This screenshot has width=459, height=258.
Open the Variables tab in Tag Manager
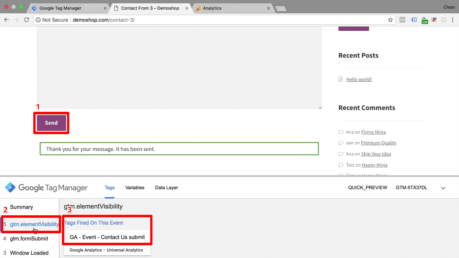pos(135,187)
